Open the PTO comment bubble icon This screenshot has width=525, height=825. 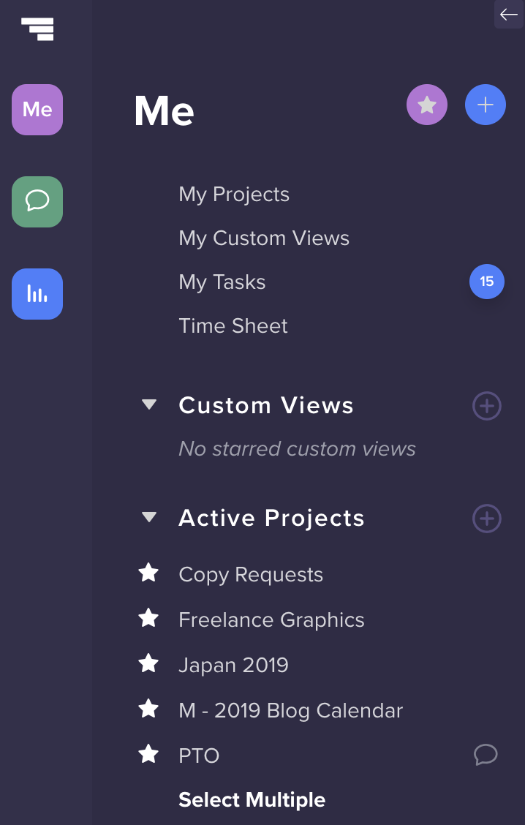pos(486,754)
